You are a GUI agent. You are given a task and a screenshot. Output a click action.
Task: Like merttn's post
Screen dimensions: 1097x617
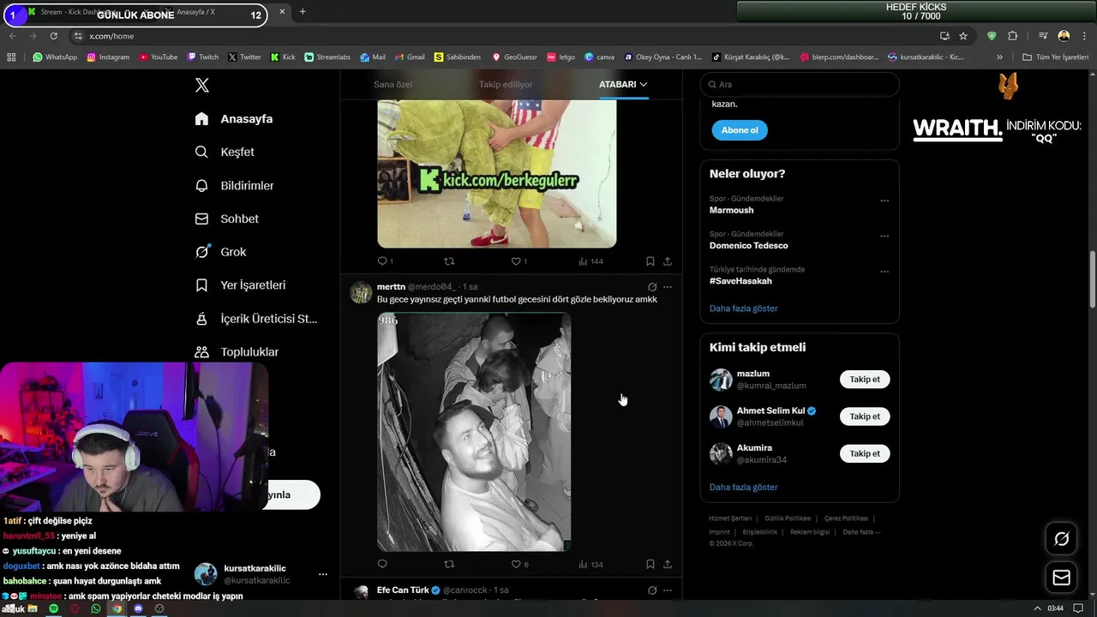[x=516, y=564]
